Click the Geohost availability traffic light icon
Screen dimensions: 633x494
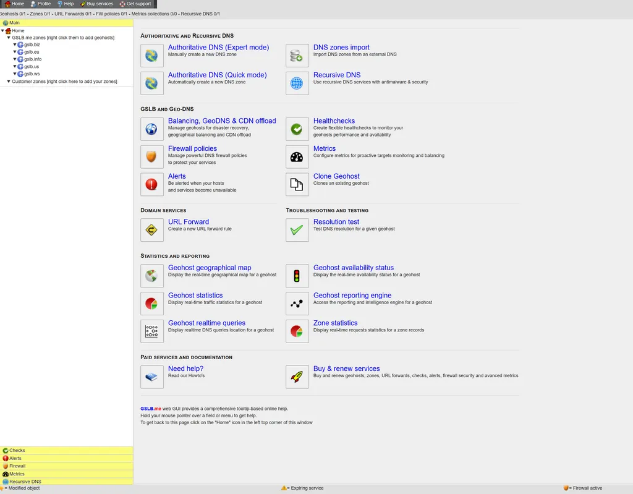coord(297,276)
